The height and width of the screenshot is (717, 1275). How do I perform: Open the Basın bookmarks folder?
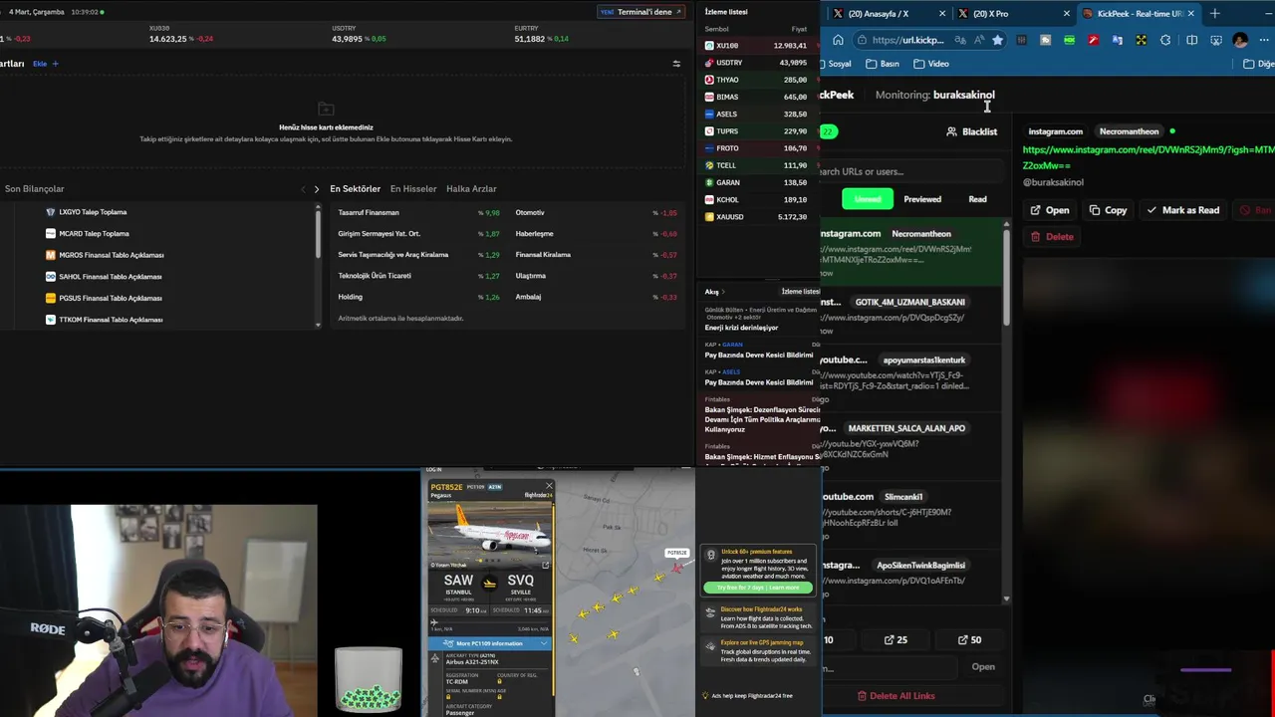tap(883, 64)
